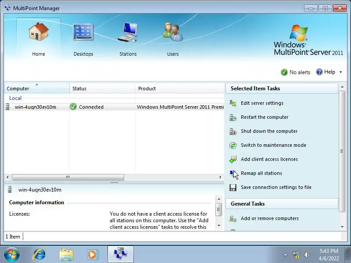
Task: Click the No alerts text
Action: tap(300, 72)
